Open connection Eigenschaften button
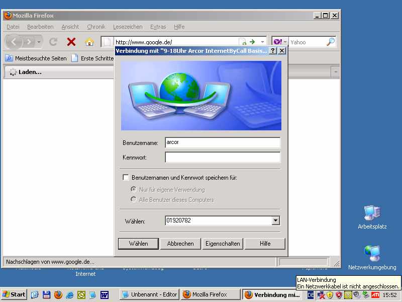The image size is (402, 302). tap(223, 244)
